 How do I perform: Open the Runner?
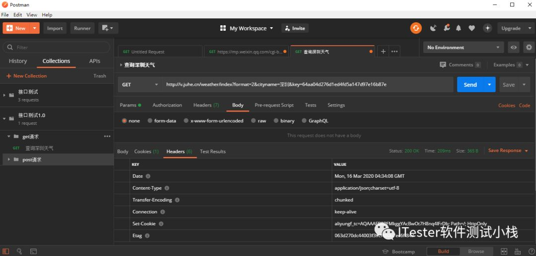pyautogui.click(x=82, y=28)
